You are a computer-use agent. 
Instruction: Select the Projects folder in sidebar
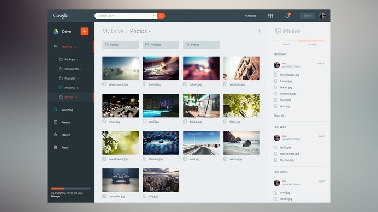pyautogui.click(x=70, y=88)
